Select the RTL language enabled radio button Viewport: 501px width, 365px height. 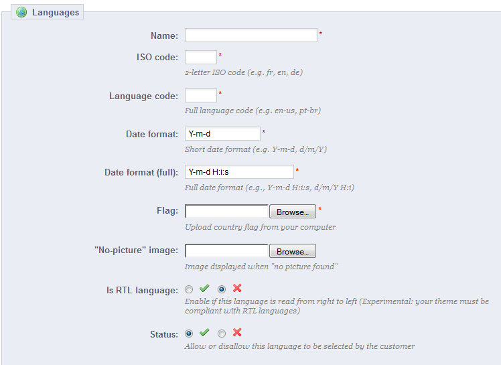tap(189, 289)
